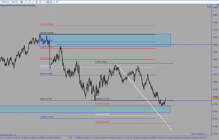219x140 pixels.
Task: Open the drawing tools dropdown arrow
Action: coord(27,2)
